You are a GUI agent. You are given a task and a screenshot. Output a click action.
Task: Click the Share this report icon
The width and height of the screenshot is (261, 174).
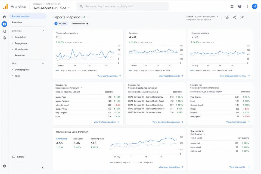[x=234, y=17]
